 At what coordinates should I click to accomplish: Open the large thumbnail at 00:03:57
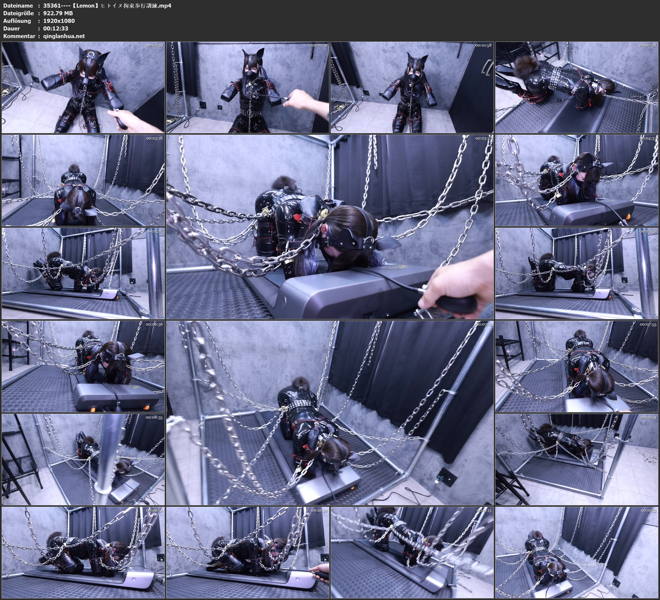(x=330, y=227)
